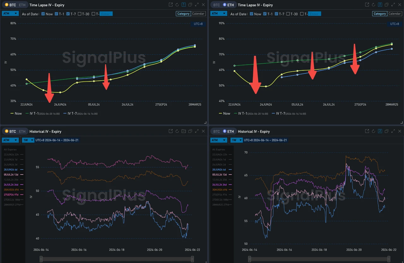Click link group 1 icon in BTC Time Lapse
This screenshot has height=263, width=404.
pyautogui.click(x=183, y=5)
